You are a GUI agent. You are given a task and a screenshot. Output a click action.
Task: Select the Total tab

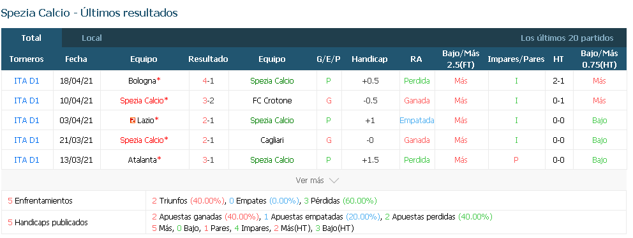click(31, 38)
